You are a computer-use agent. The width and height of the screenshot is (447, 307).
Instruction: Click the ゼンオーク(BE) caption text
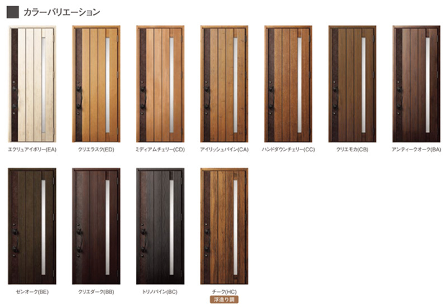[32, 292]
